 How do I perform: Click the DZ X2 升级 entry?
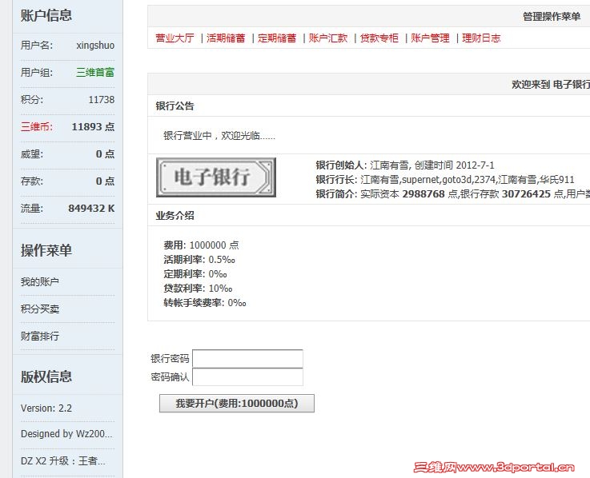coord(63,460)
